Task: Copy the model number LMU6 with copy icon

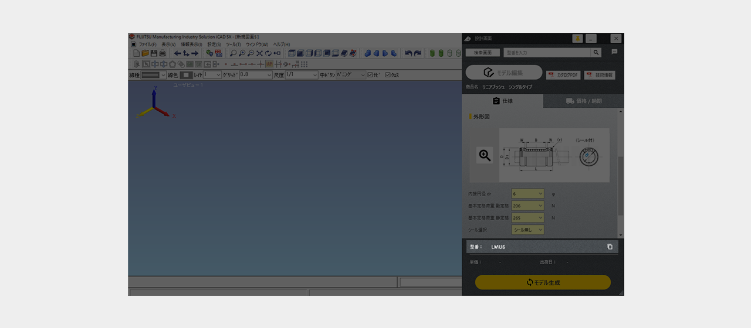Action: (610, 247)
